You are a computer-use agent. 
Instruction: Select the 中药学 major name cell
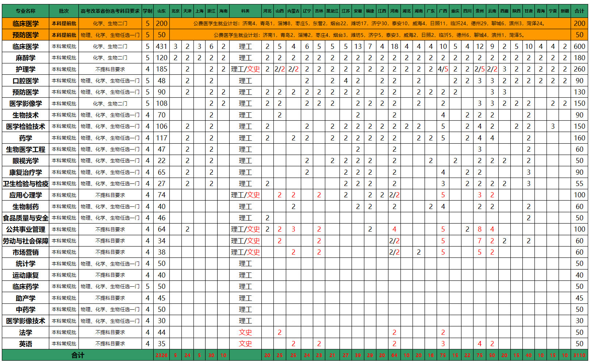(x=26, y=309)
